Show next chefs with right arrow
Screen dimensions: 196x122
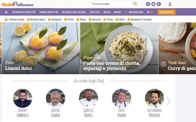pyautogui.click(x=168, y=101)
